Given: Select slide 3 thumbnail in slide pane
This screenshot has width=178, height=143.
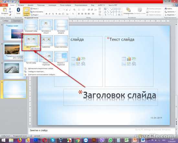Looking at the screenshot, I should click(x=14, y=70).
